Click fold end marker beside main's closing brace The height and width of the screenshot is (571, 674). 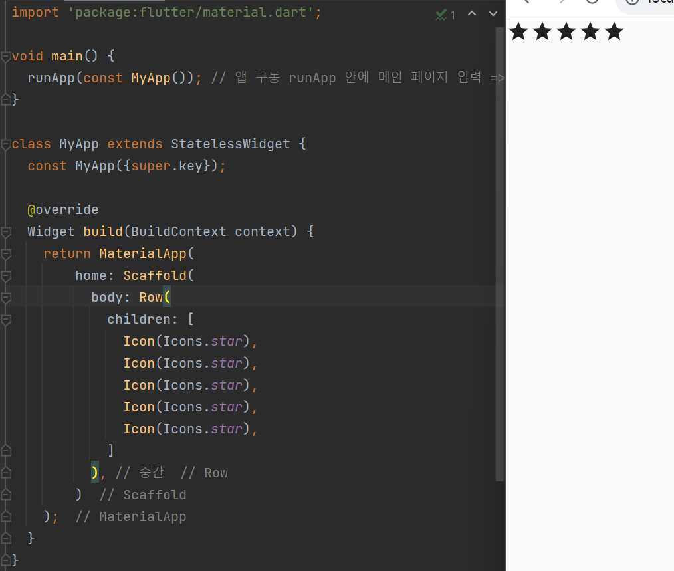pos(6,100)
